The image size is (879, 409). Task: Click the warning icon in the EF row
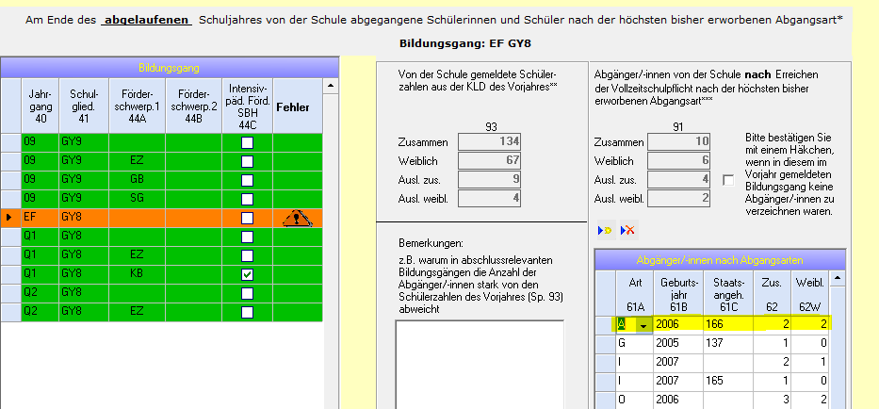pyautogui.click(x=298, y=218)
